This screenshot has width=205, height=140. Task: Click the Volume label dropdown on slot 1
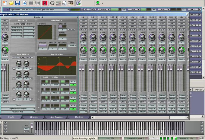pos(104,10)
